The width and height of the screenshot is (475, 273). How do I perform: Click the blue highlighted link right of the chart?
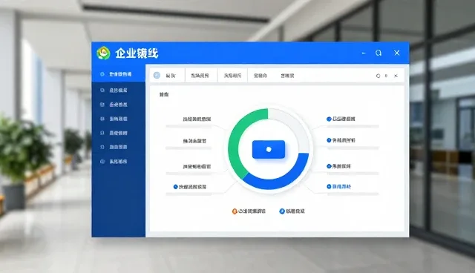pyautogui.click(x=338, y=186)
